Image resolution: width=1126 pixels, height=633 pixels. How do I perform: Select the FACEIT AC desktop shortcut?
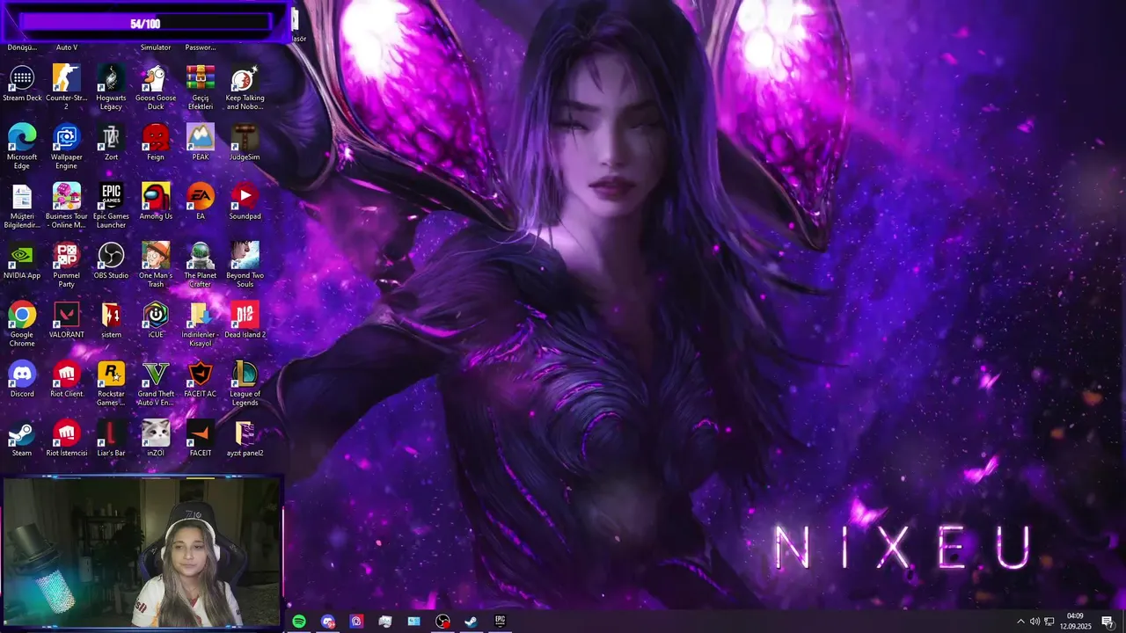pyautogui.click(x=201, y=378)
